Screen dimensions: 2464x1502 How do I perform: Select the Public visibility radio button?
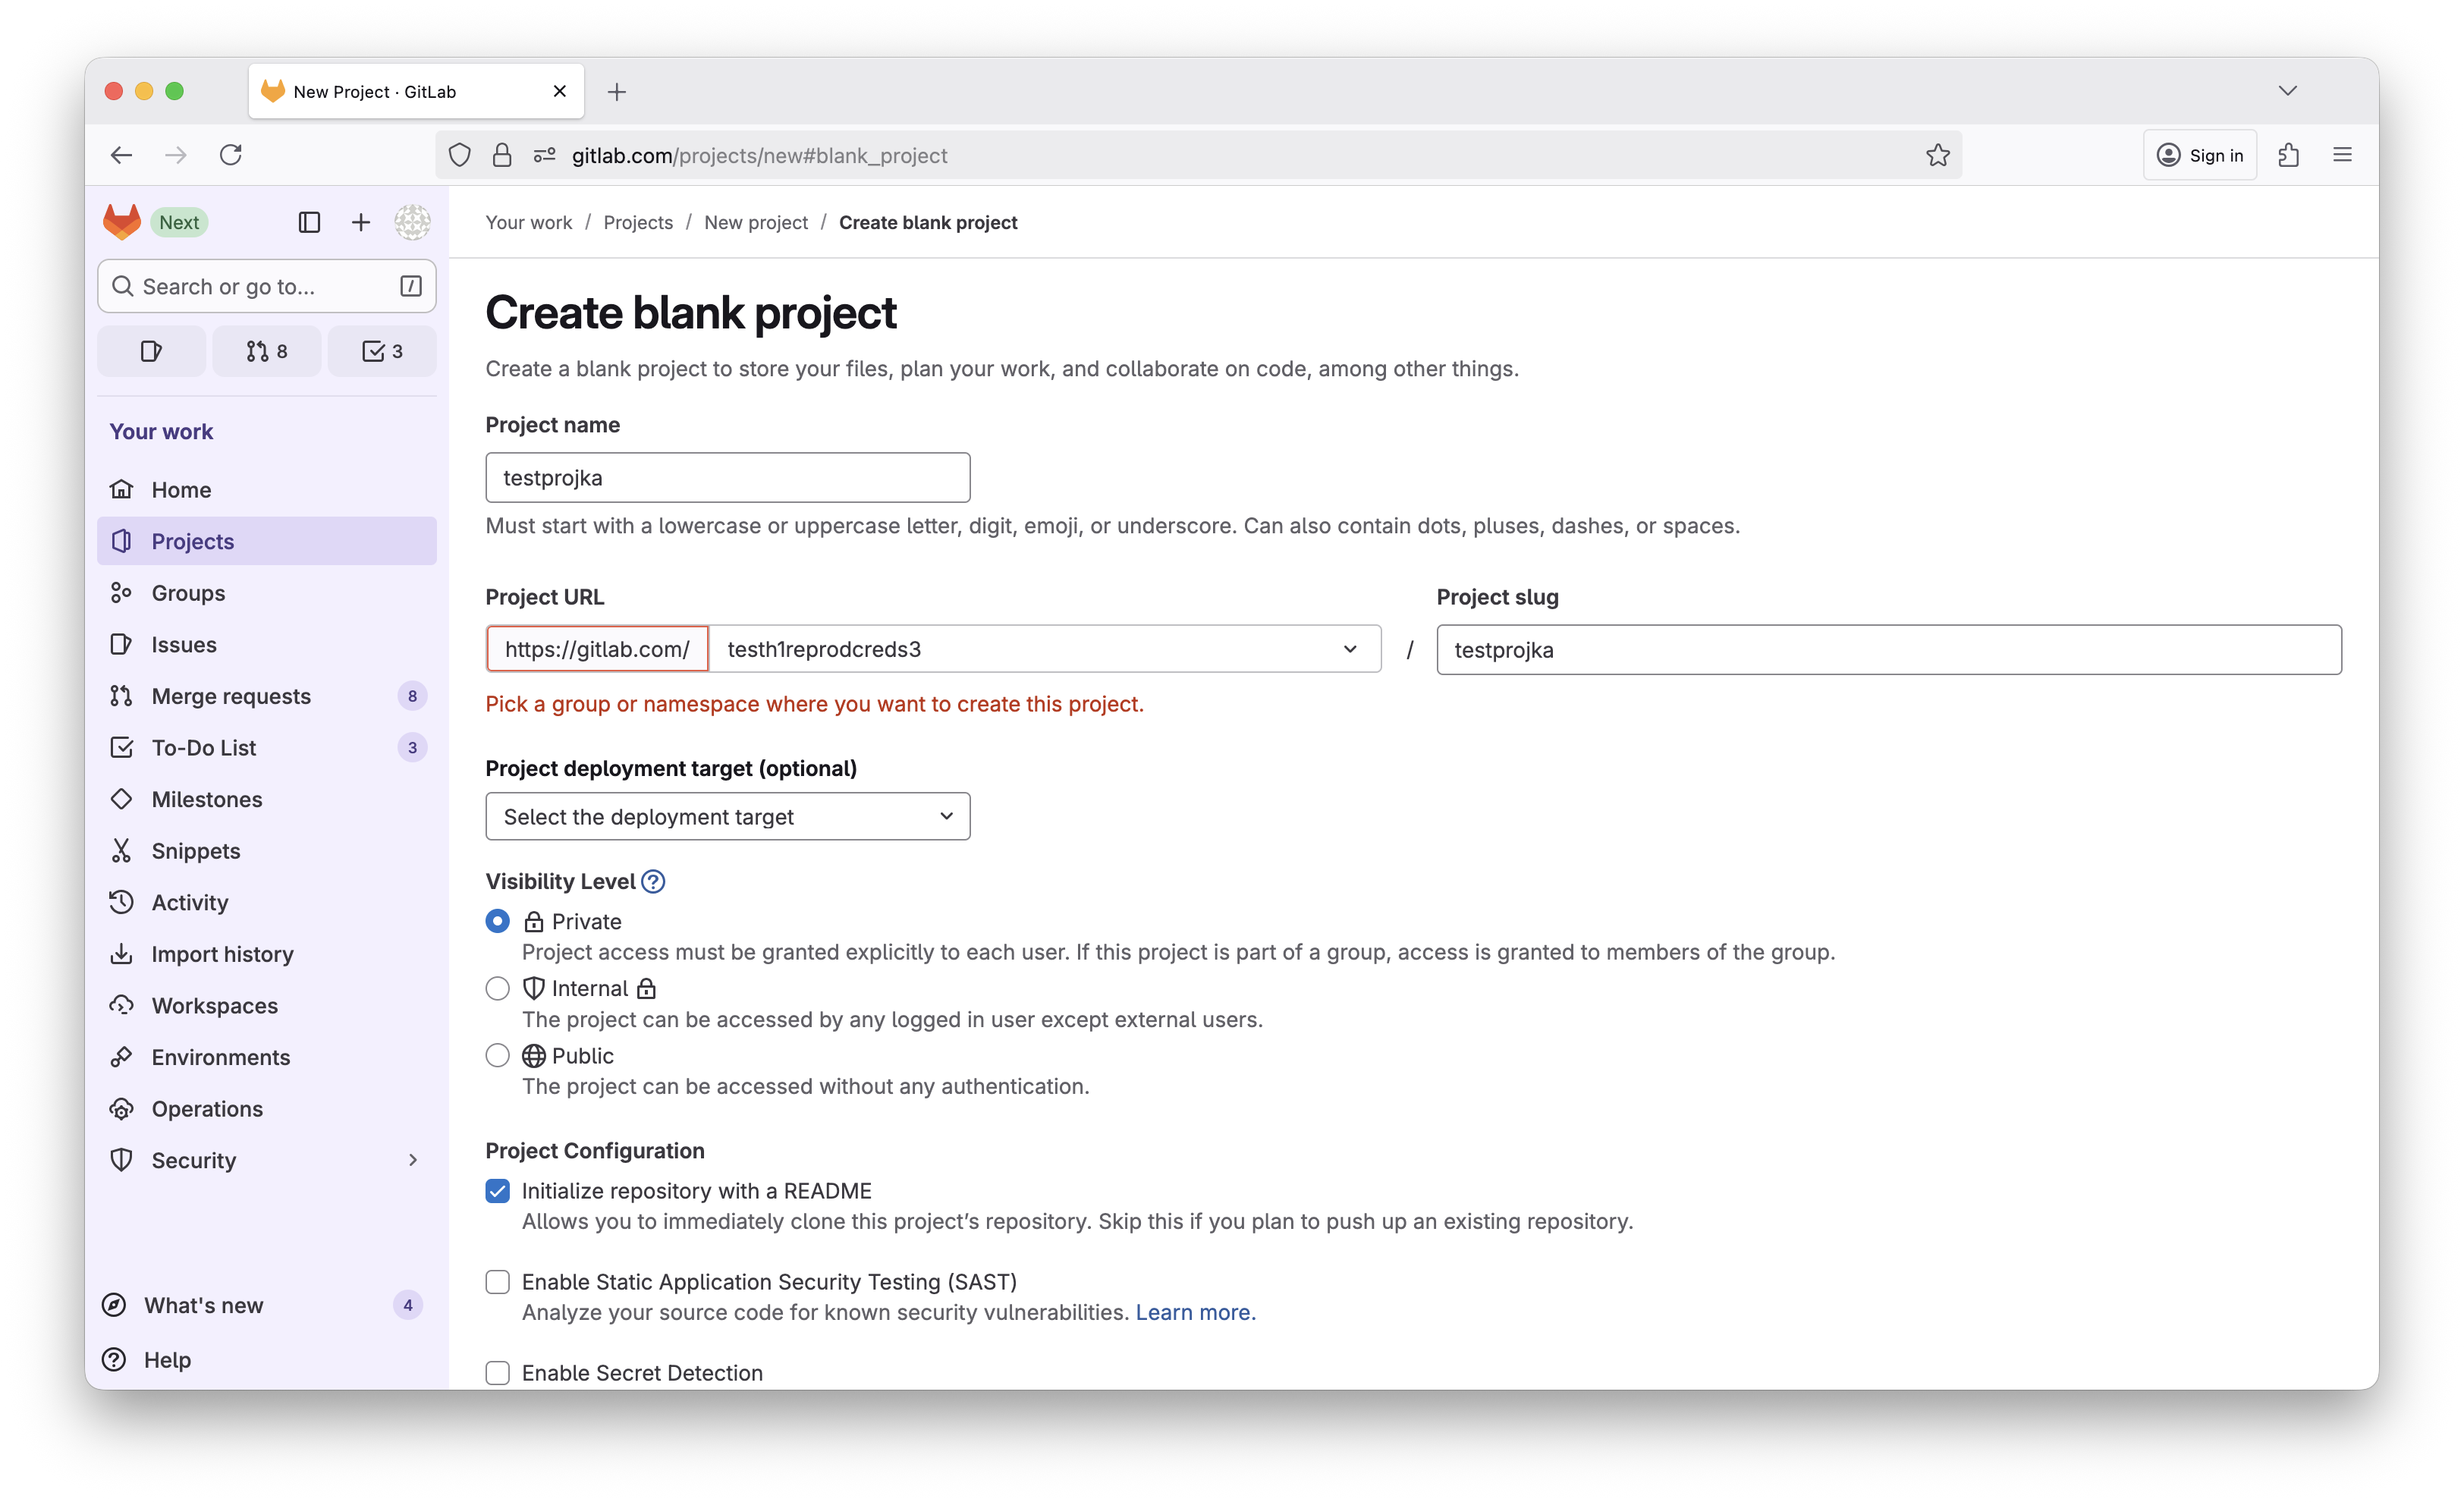pyautogui.click(x=497, y=1055)
